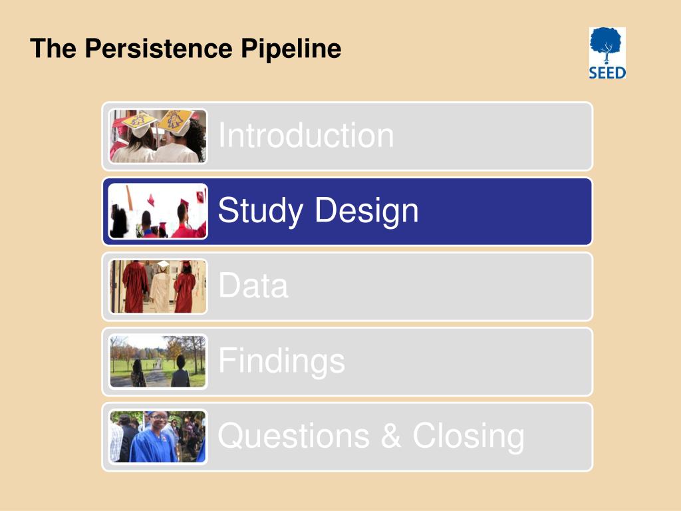Click the red gowns hallway thumbnail

[x=158, y=286]
